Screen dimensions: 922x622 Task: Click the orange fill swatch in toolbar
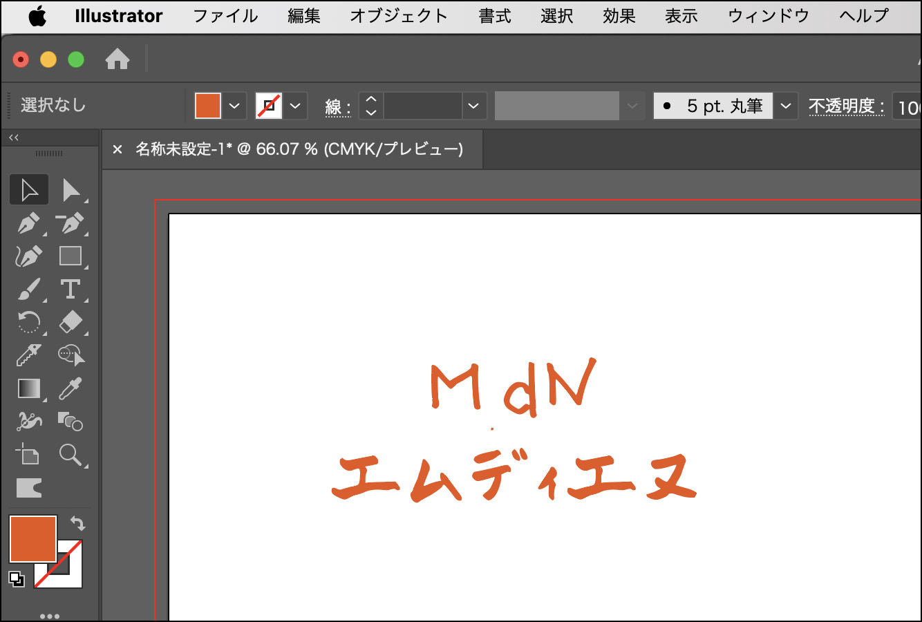[32, 539]
